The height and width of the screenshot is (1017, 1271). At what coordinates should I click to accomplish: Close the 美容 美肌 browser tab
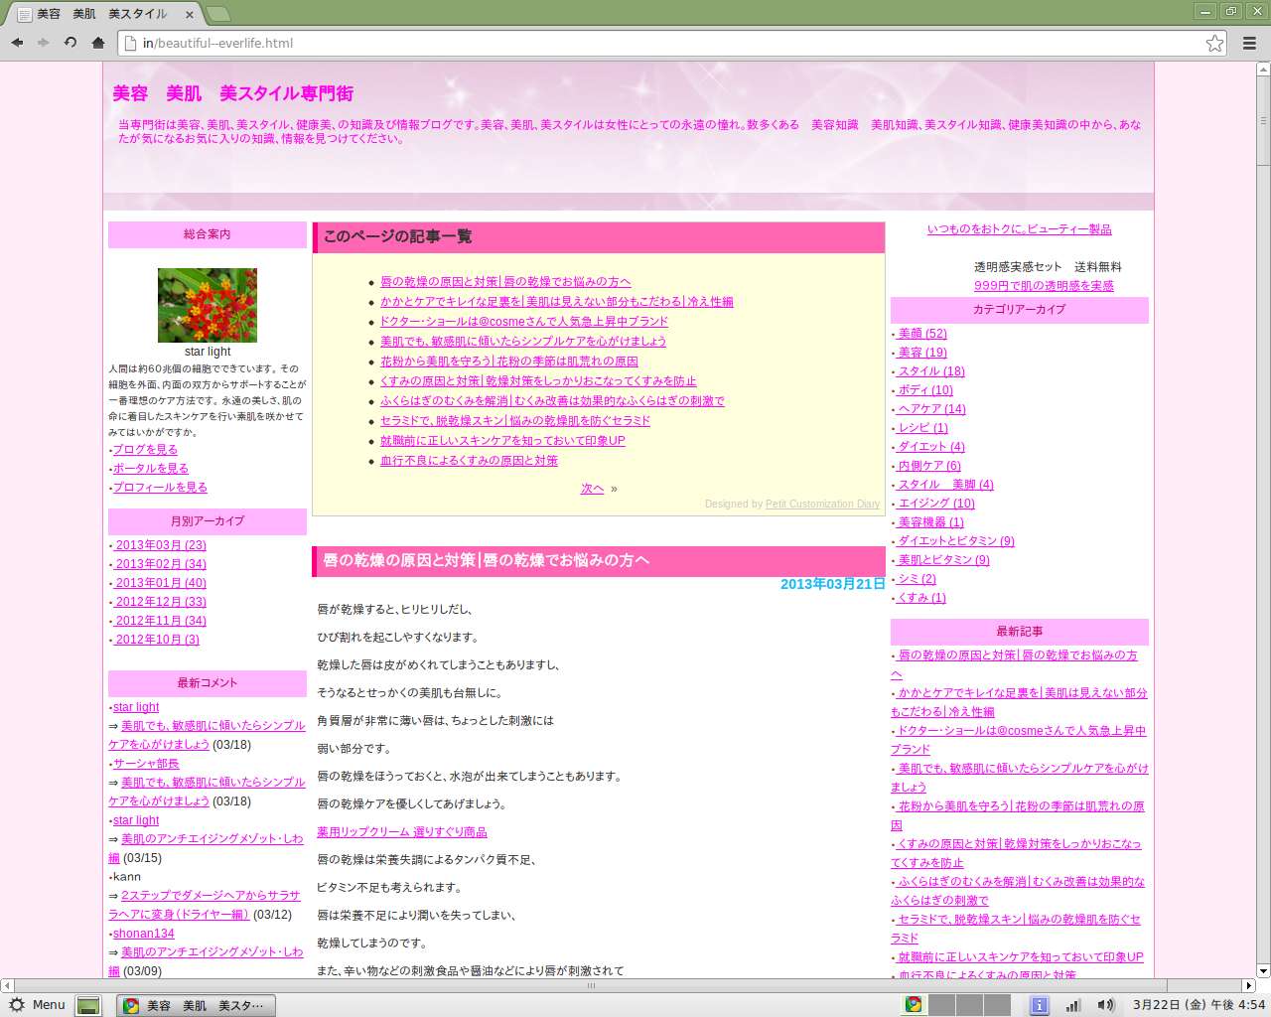pos(190,15)
